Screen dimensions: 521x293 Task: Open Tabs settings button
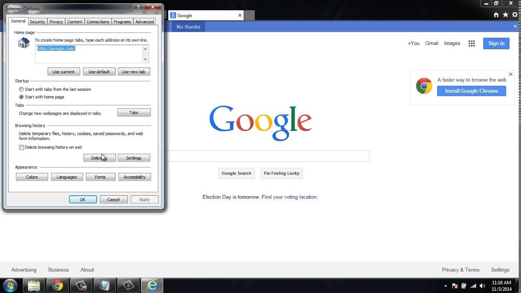134,113
